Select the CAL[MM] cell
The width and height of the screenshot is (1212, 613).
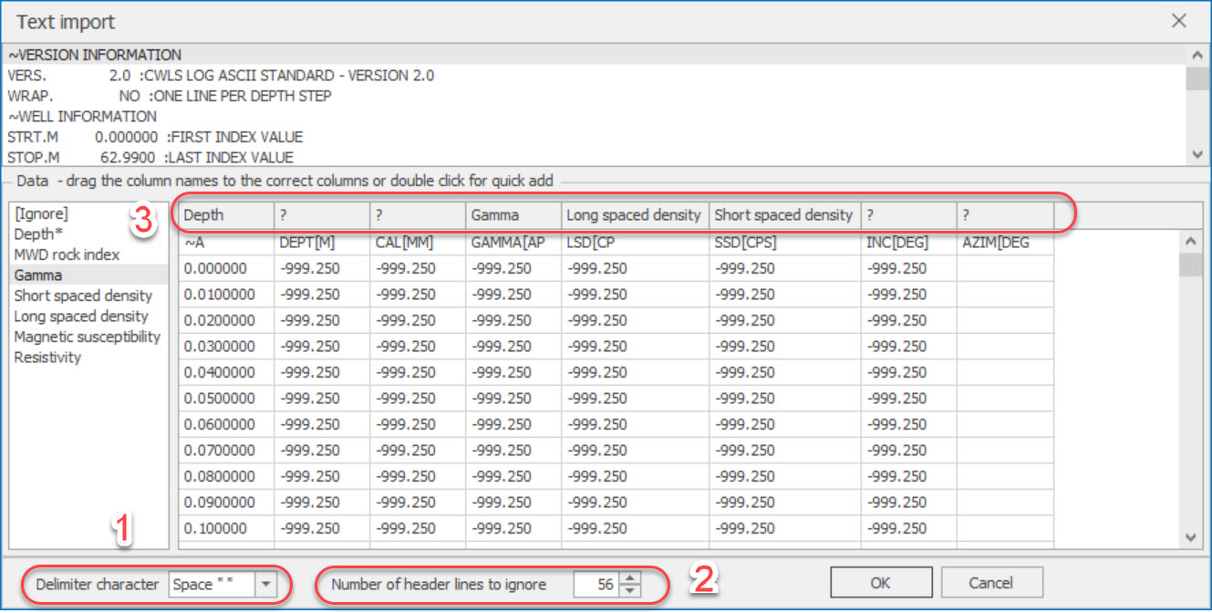[x=418, y=243]
